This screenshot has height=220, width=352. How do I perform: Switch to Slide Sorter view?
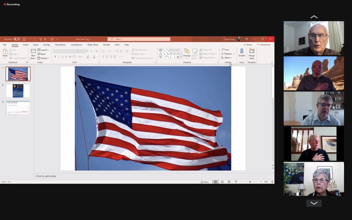pos(222,182)
